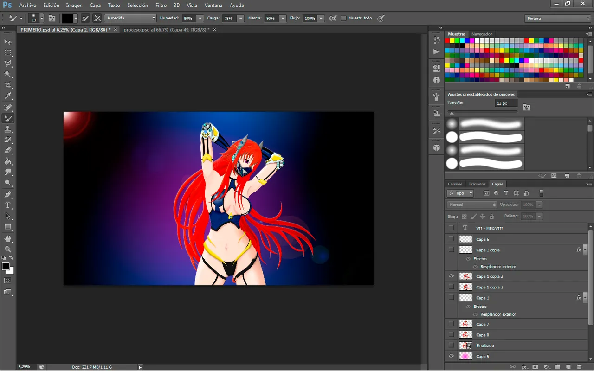Collapse effects of Capa 1 copia layer
Screen dimensions: 594x371
tap(586, 250)
